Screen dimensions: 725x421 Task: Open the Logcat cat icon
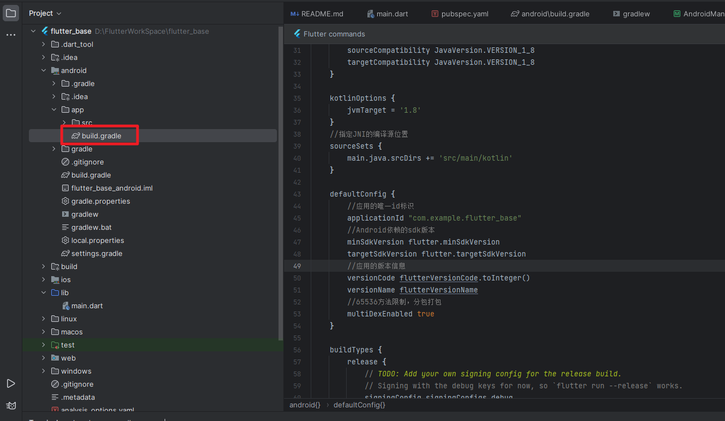[11, 406]
